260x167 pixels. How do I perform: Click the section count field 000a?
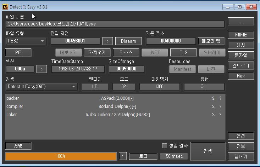coord(20,69)
